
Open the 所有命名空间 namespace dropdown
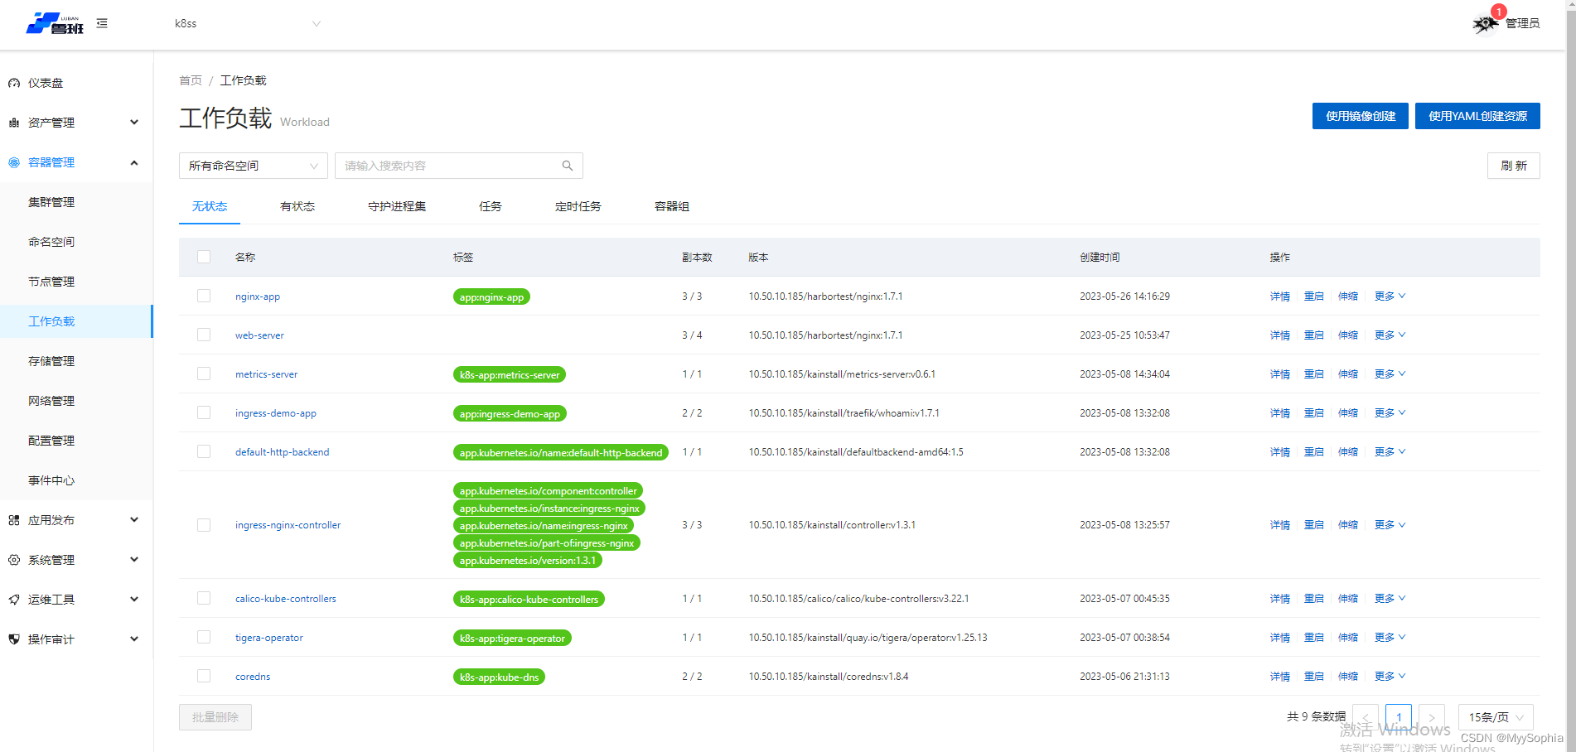pyautogui.click(x=254, y=166)
